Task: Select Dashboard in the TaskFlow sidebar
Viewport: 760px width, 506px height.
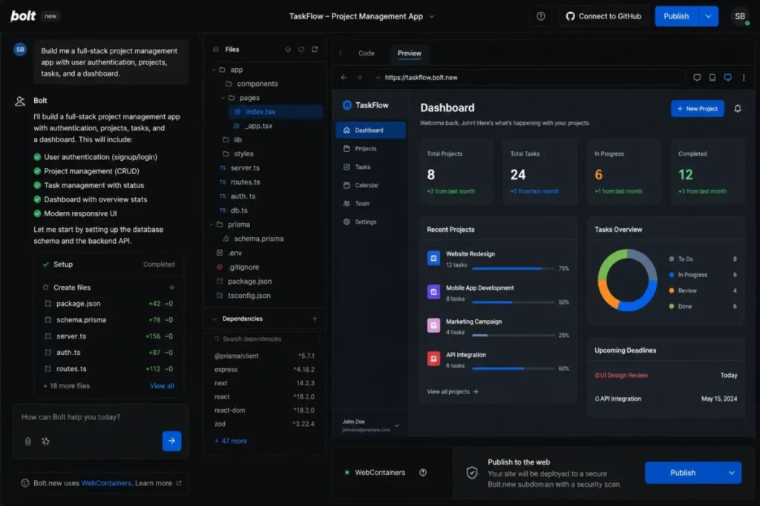Action: point(370,130)
